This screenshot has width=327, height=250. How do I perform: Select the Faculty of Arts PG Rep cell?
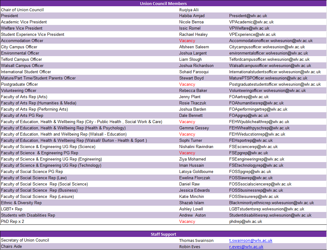[x=22, y=116]
